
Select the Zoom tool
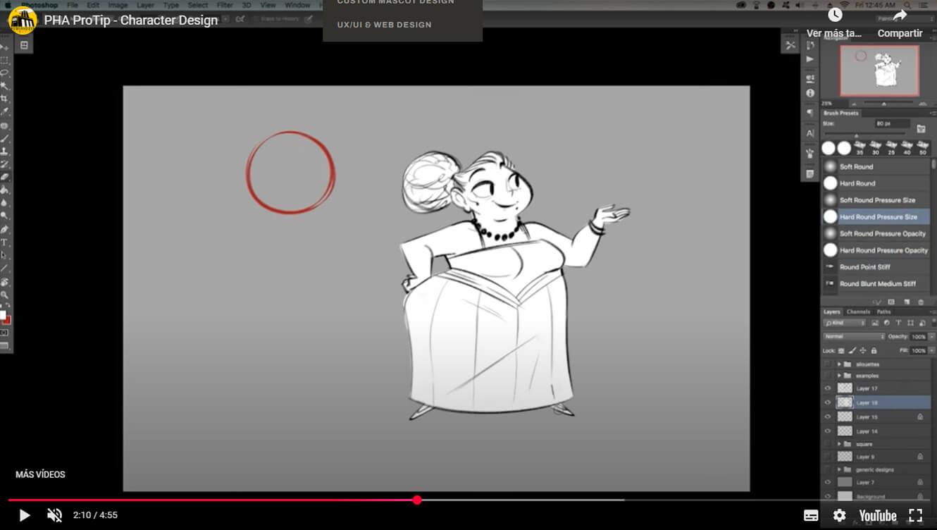point(5,295)
